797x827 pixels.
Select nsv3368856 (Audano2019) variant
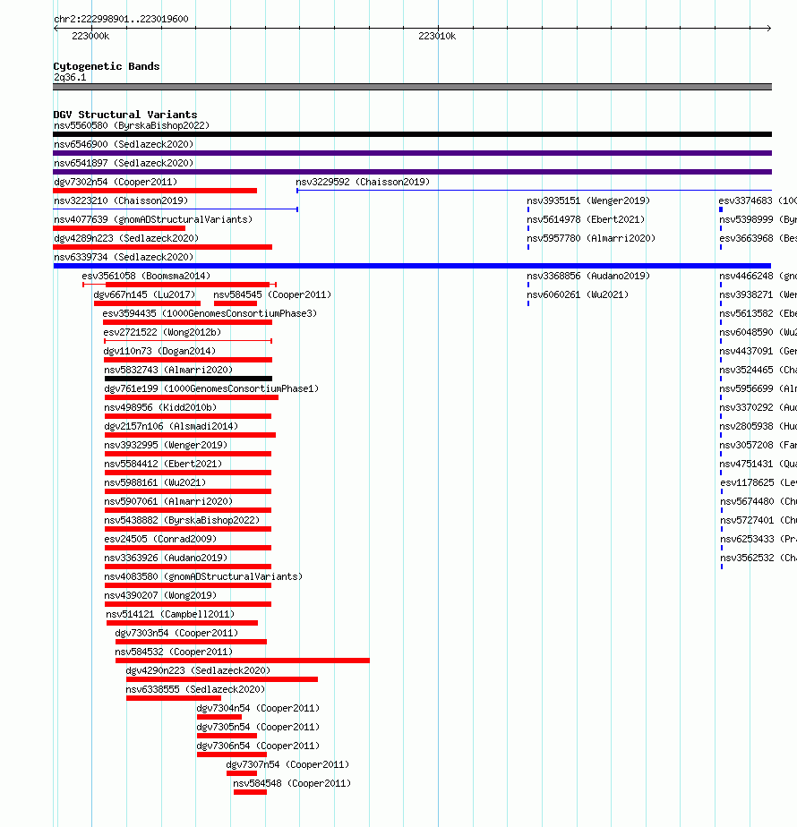(588, 276)
